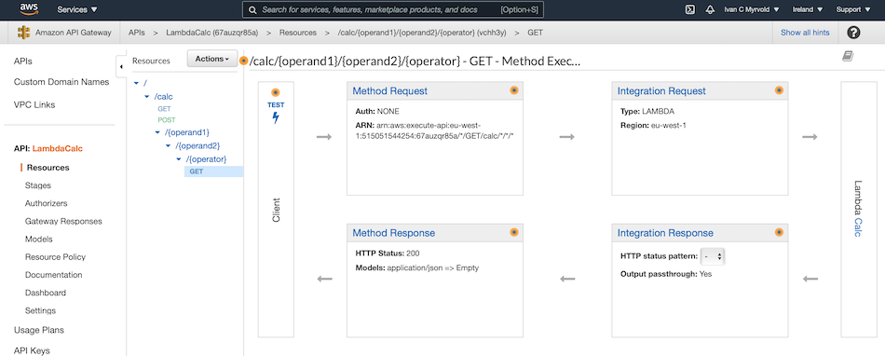
Task: Open API Keys
Action: tap(32, 350)
